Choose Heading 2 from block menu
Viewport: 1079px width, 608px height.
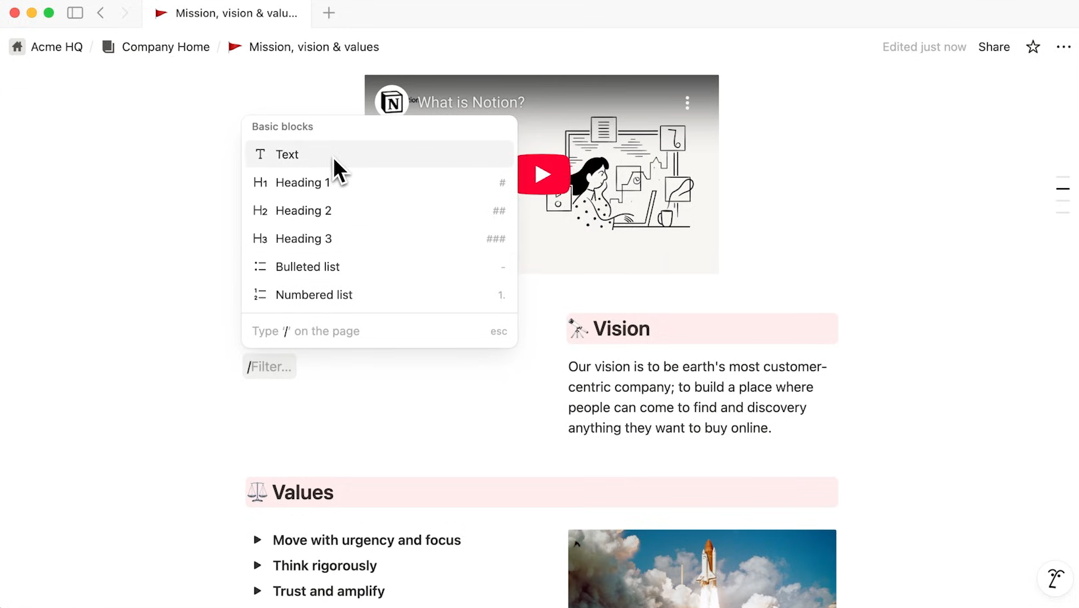point(379,211)
